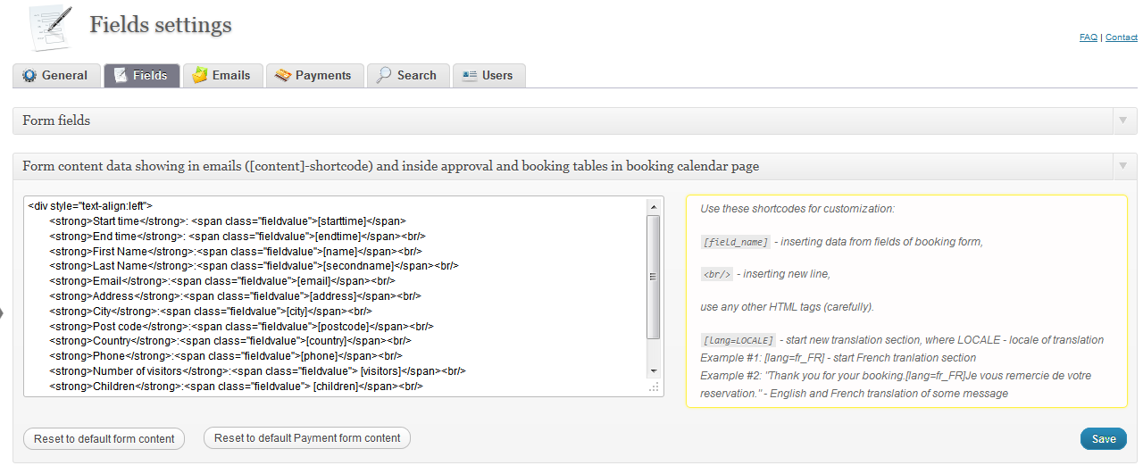The height and width of the screenshot is (474, 1143).
Task: Switch to the Payments tab
Action: click(x=315, y=76)
